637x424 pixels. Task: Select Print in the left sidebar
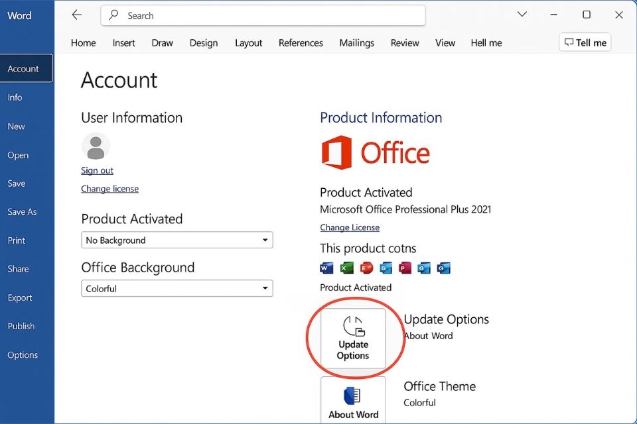[x=16, y=240]
